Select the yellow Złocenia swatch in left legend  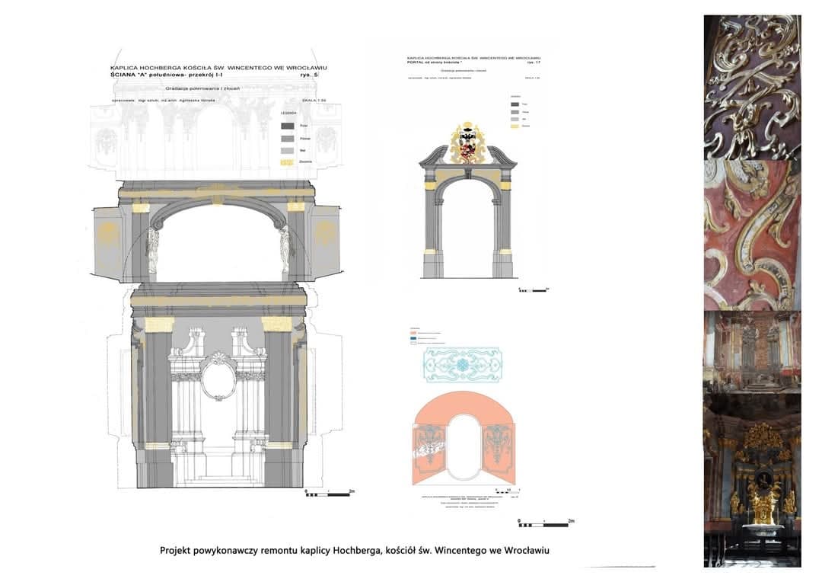287,162
